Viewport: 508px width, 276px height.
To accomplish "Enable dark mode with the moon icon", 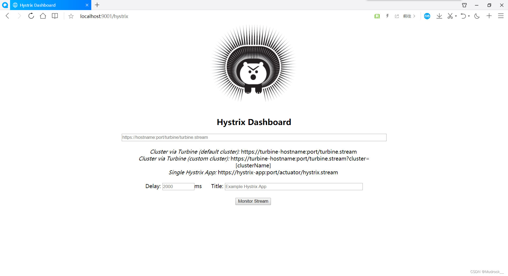I will coord(477,16).
